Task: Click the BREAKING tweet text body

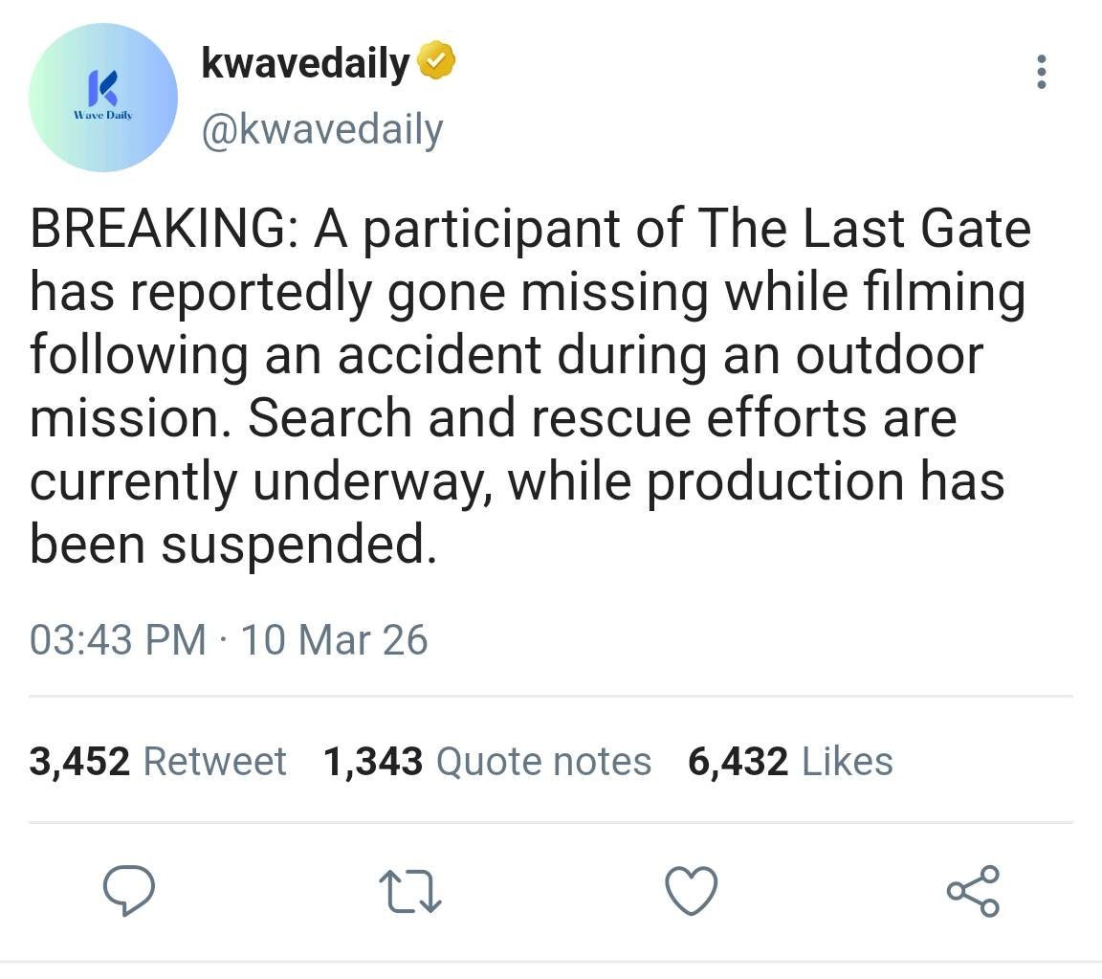Action: coord(531,386)
